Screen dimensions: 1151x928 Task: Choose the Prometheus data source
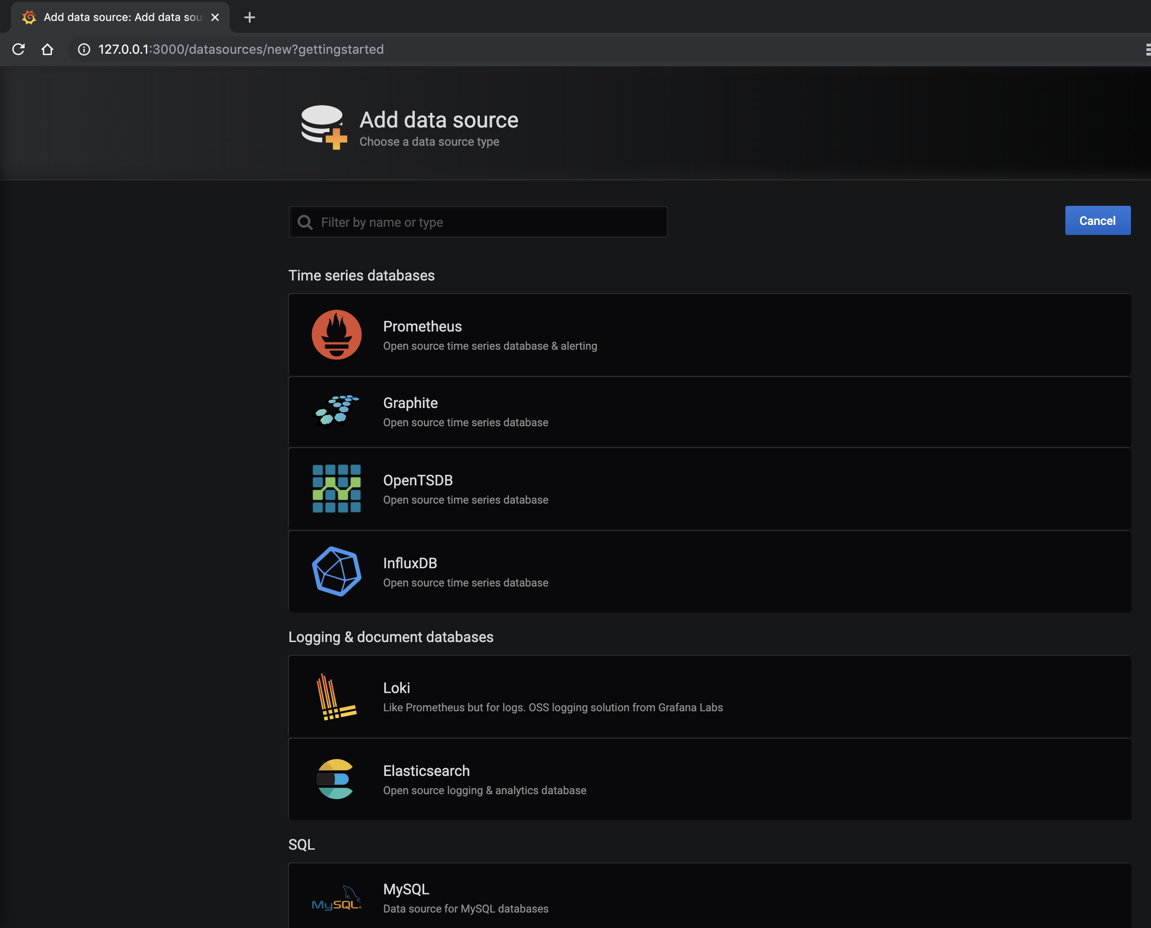point(709,335)
